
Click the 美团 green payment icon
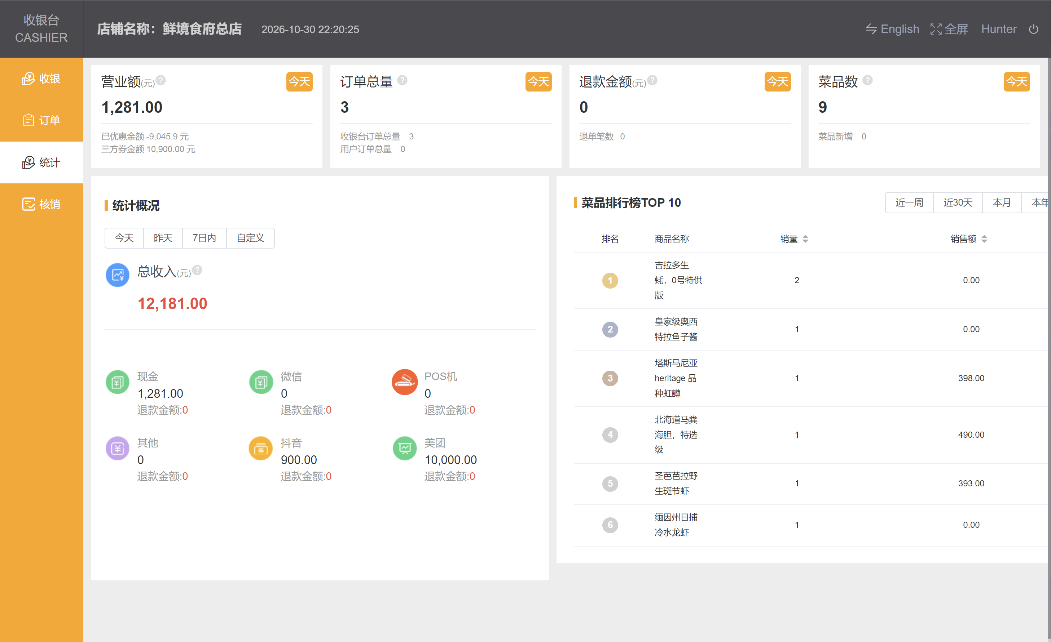point(405,448)
